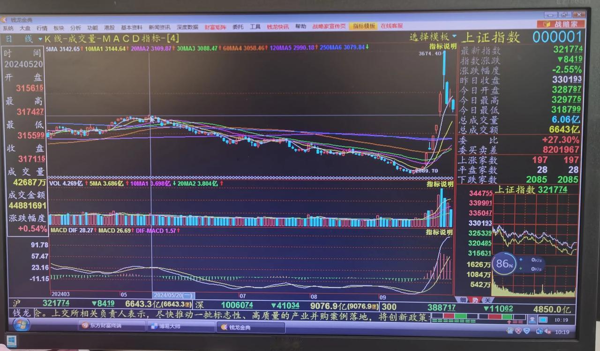Open the 分析 menu
600x351 pixels.
pyautogui.click(x=75, y=28)
